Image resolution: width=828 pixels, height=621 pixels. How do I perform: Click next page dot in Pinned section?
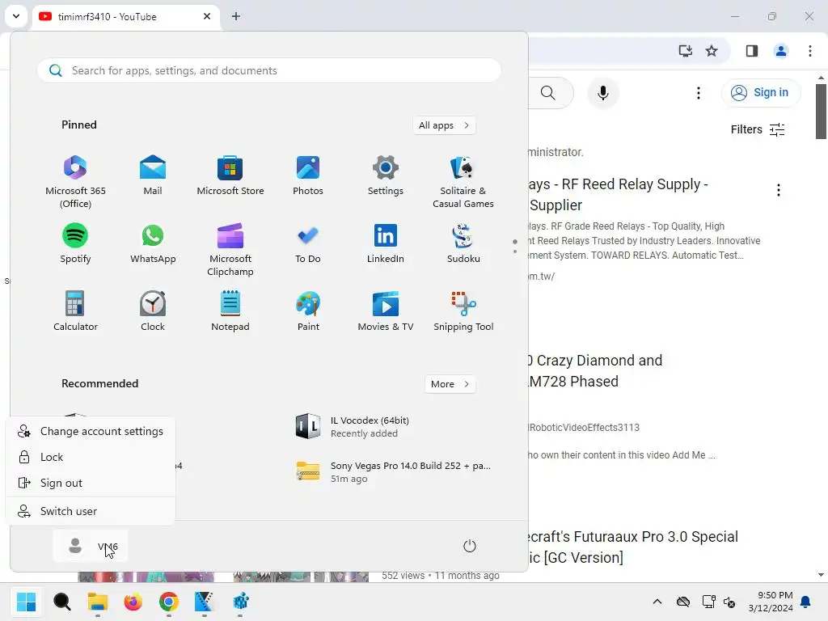(515, 251)
